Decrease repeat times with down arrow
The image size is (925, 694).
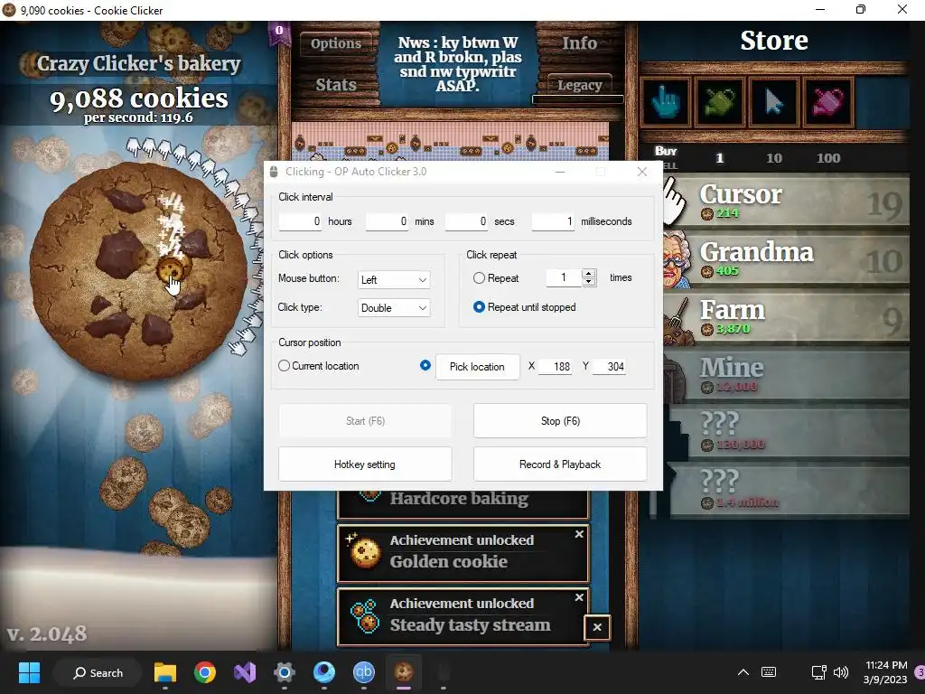[x=589, y=282]
